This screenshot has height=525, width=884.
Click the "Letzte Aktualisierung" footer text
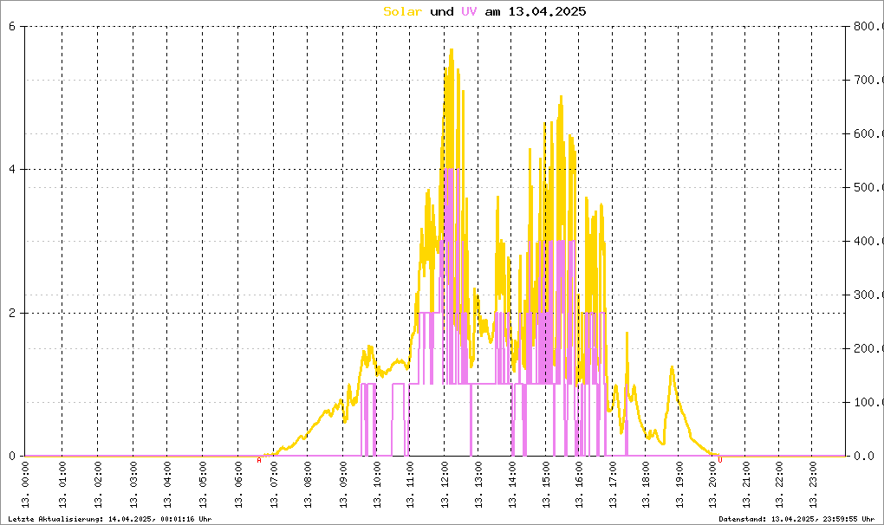tap(110, 519)
